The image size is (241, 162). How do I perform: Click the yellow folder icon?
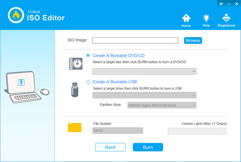(x=75, y=127)
